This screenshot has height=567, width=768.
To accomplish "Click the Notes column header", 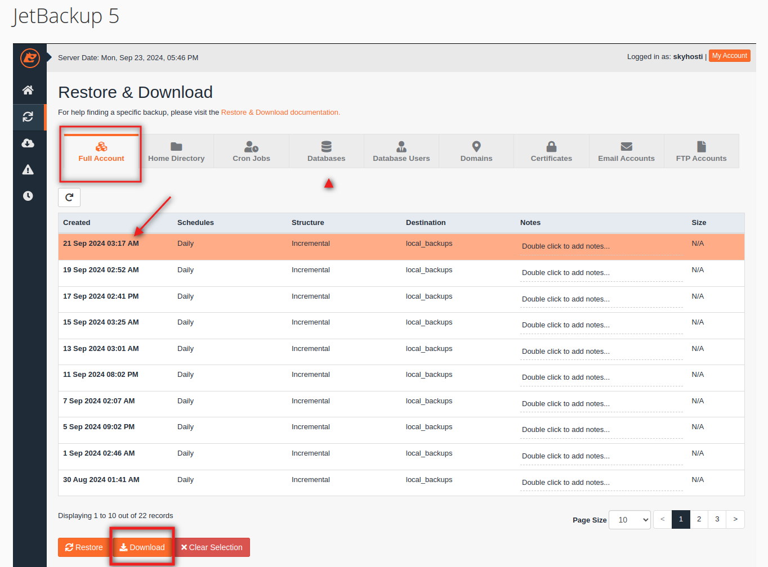I will [x=530, y=223].
